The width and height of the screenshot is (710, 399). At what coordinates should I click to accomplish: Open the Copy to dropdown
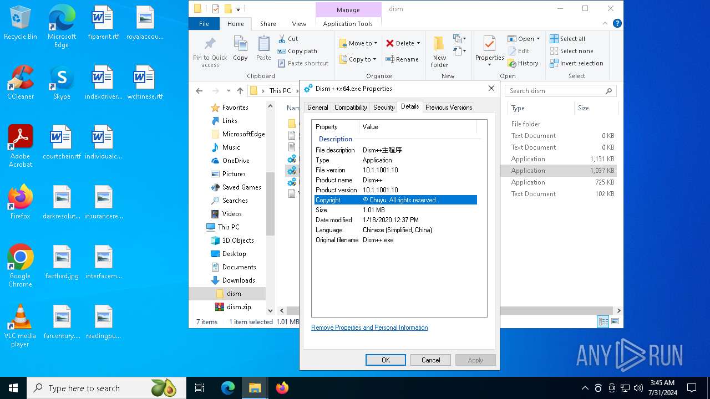[358, 59]
